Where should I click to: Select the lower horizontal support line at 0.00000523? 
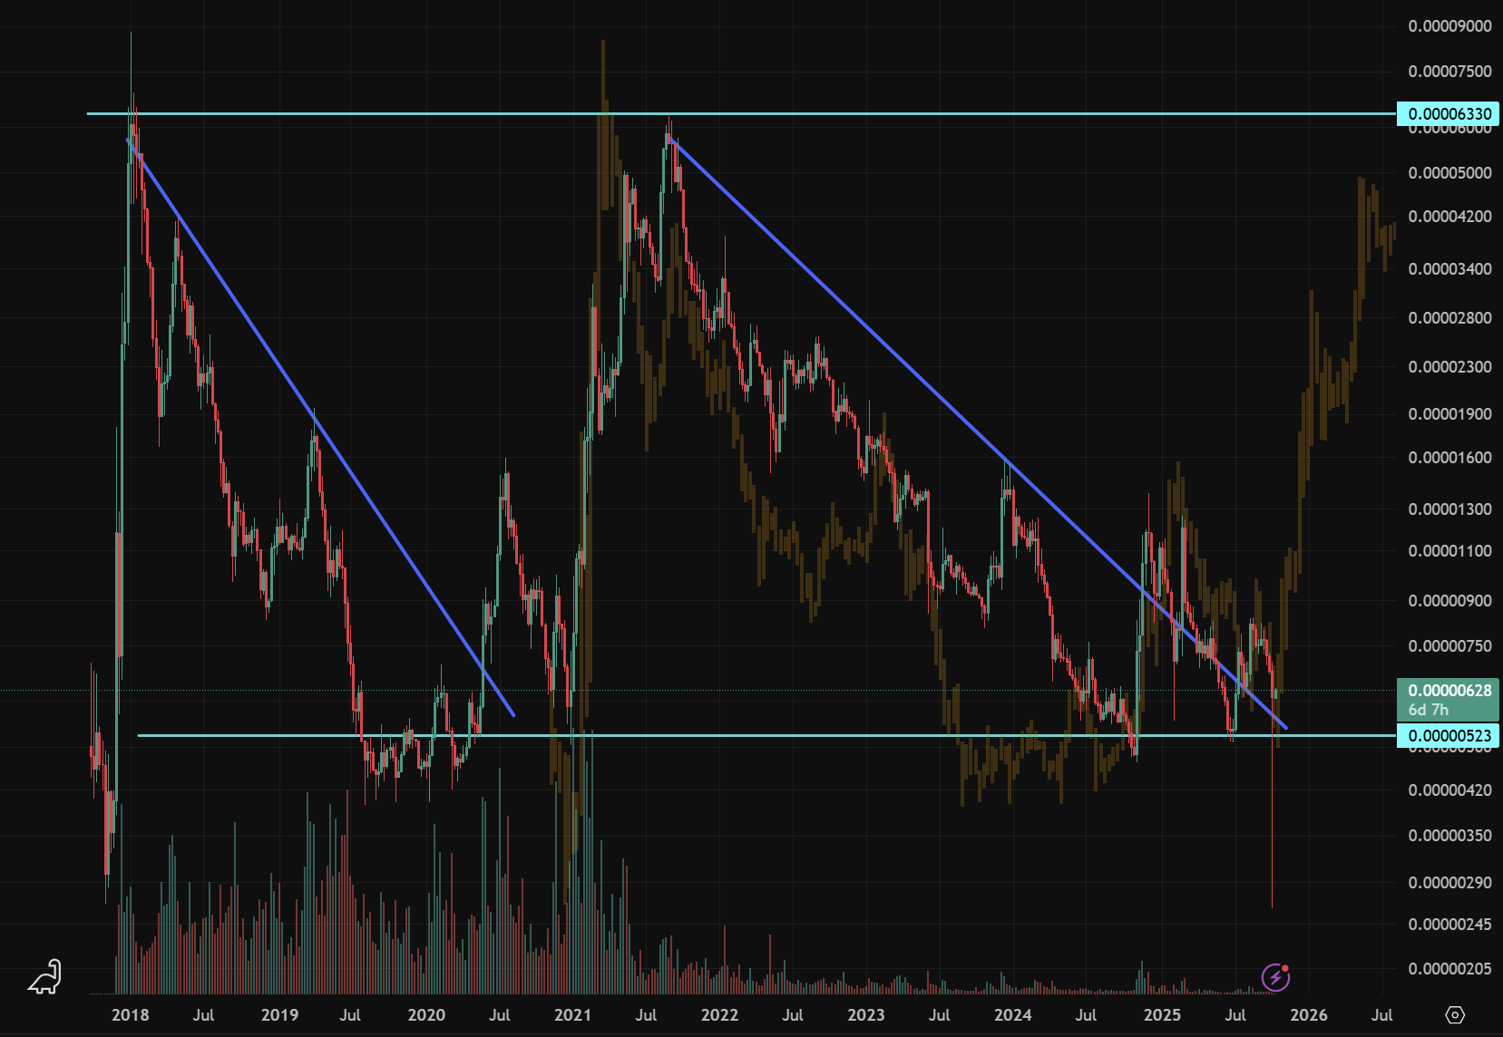pos(816,735)
